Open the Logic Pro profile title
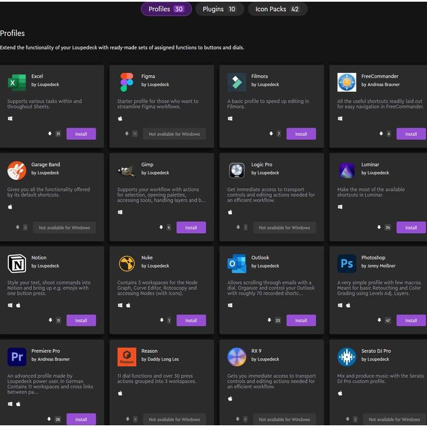The image size is (427, 427). (262, 164)
